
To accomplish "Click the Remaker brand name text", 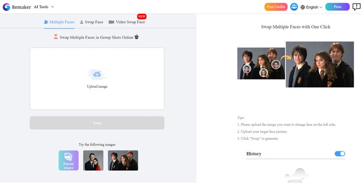I will (x=21, y=7).
